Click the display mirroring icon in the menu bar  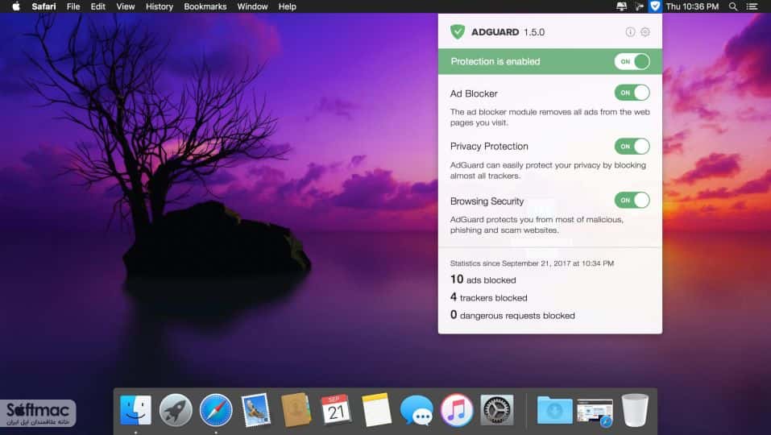pyautogui.click(x=621, y=6)
